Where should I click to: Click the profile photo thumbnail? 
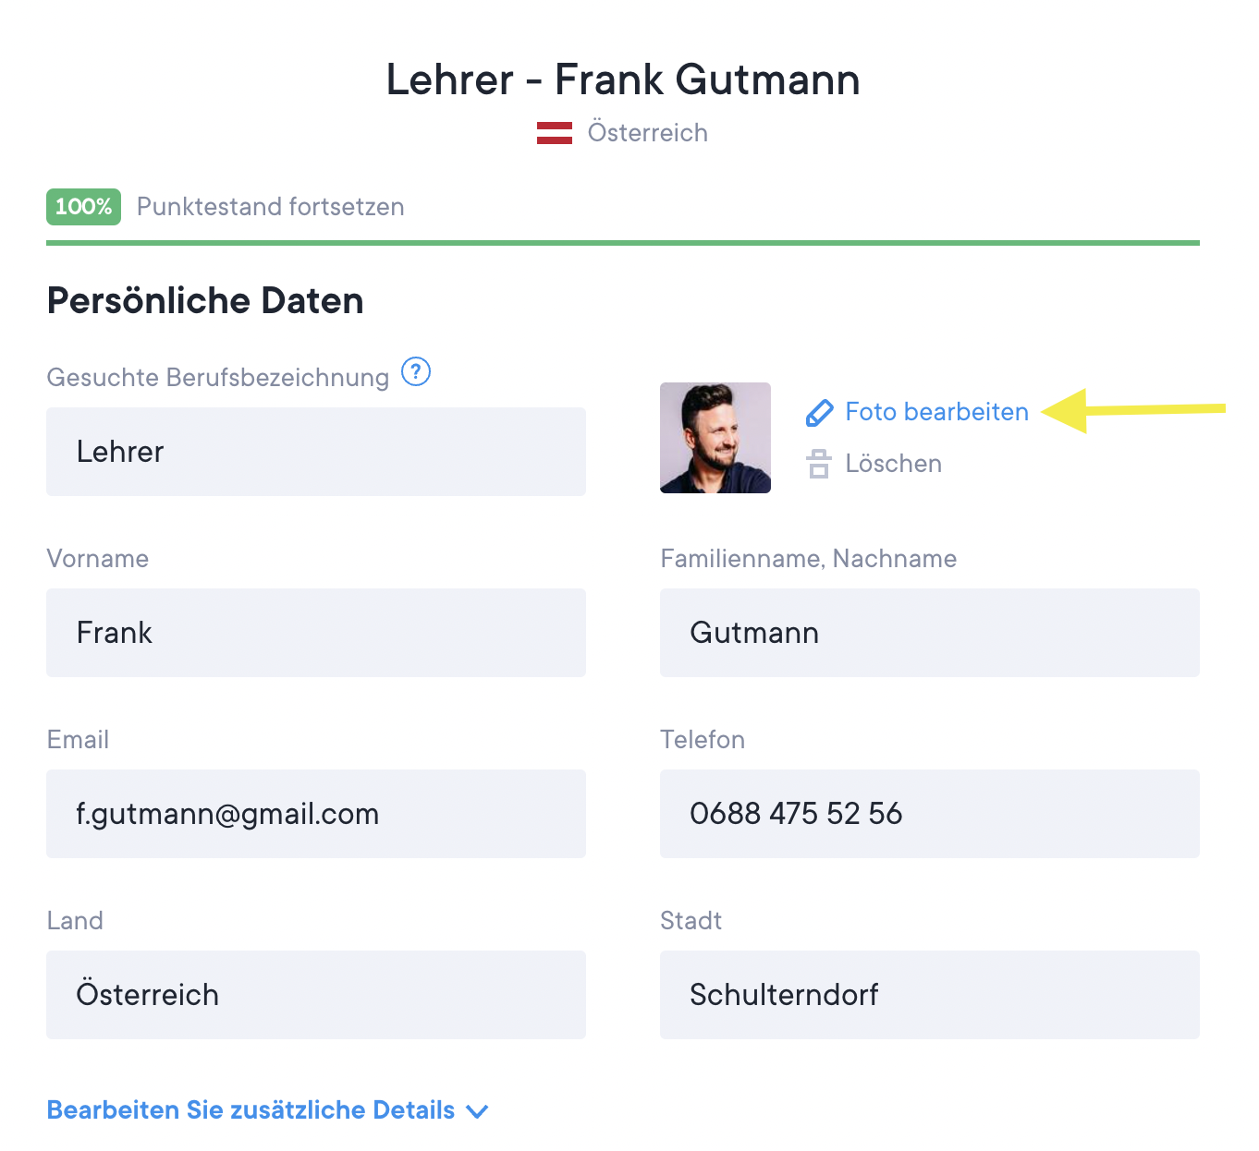point(715,438)
